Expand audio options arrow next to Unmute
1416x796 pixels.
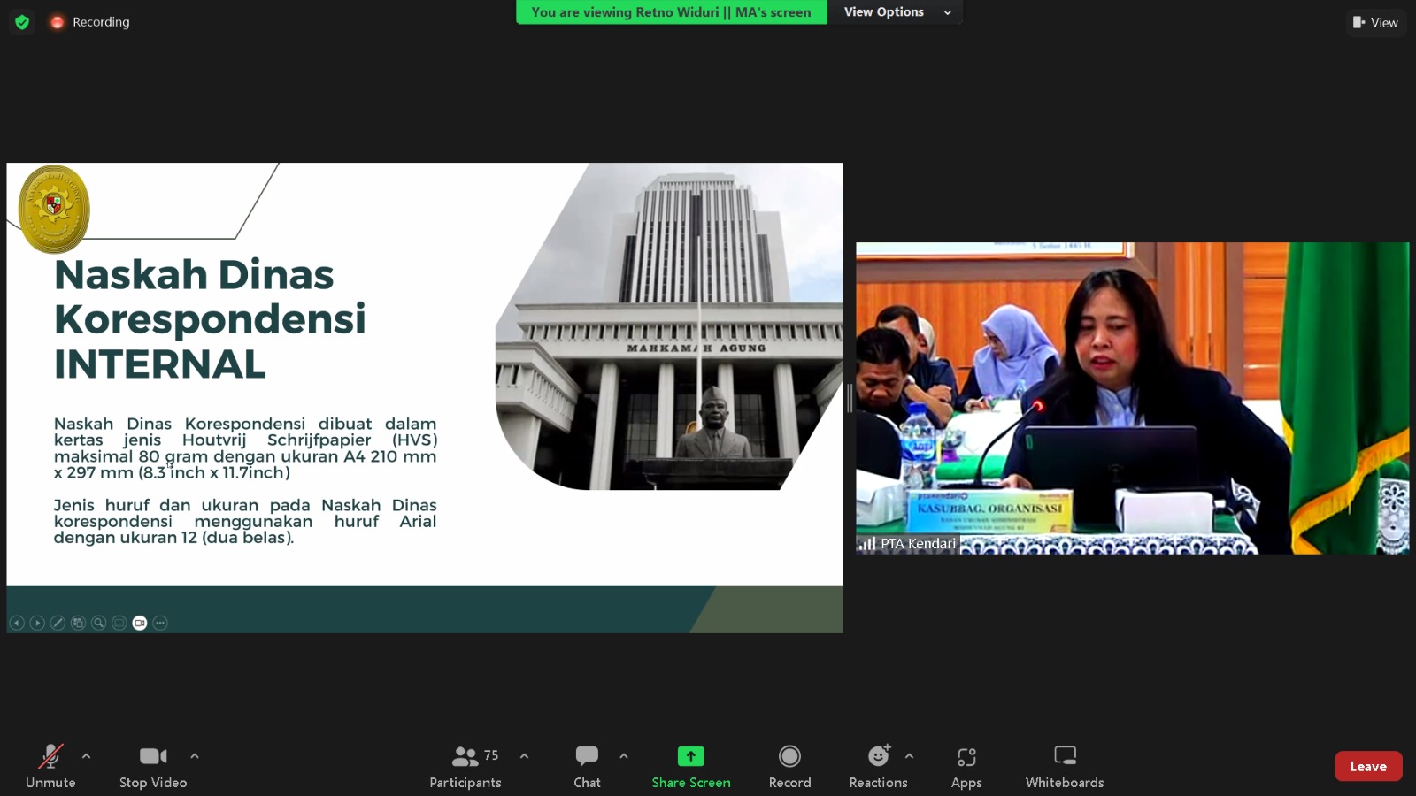[x=86, y=756]
